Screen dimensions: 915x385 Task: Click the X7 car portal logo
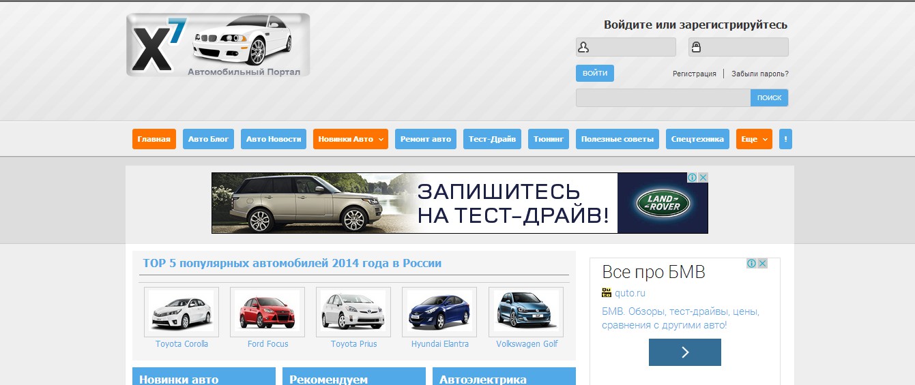218,45
